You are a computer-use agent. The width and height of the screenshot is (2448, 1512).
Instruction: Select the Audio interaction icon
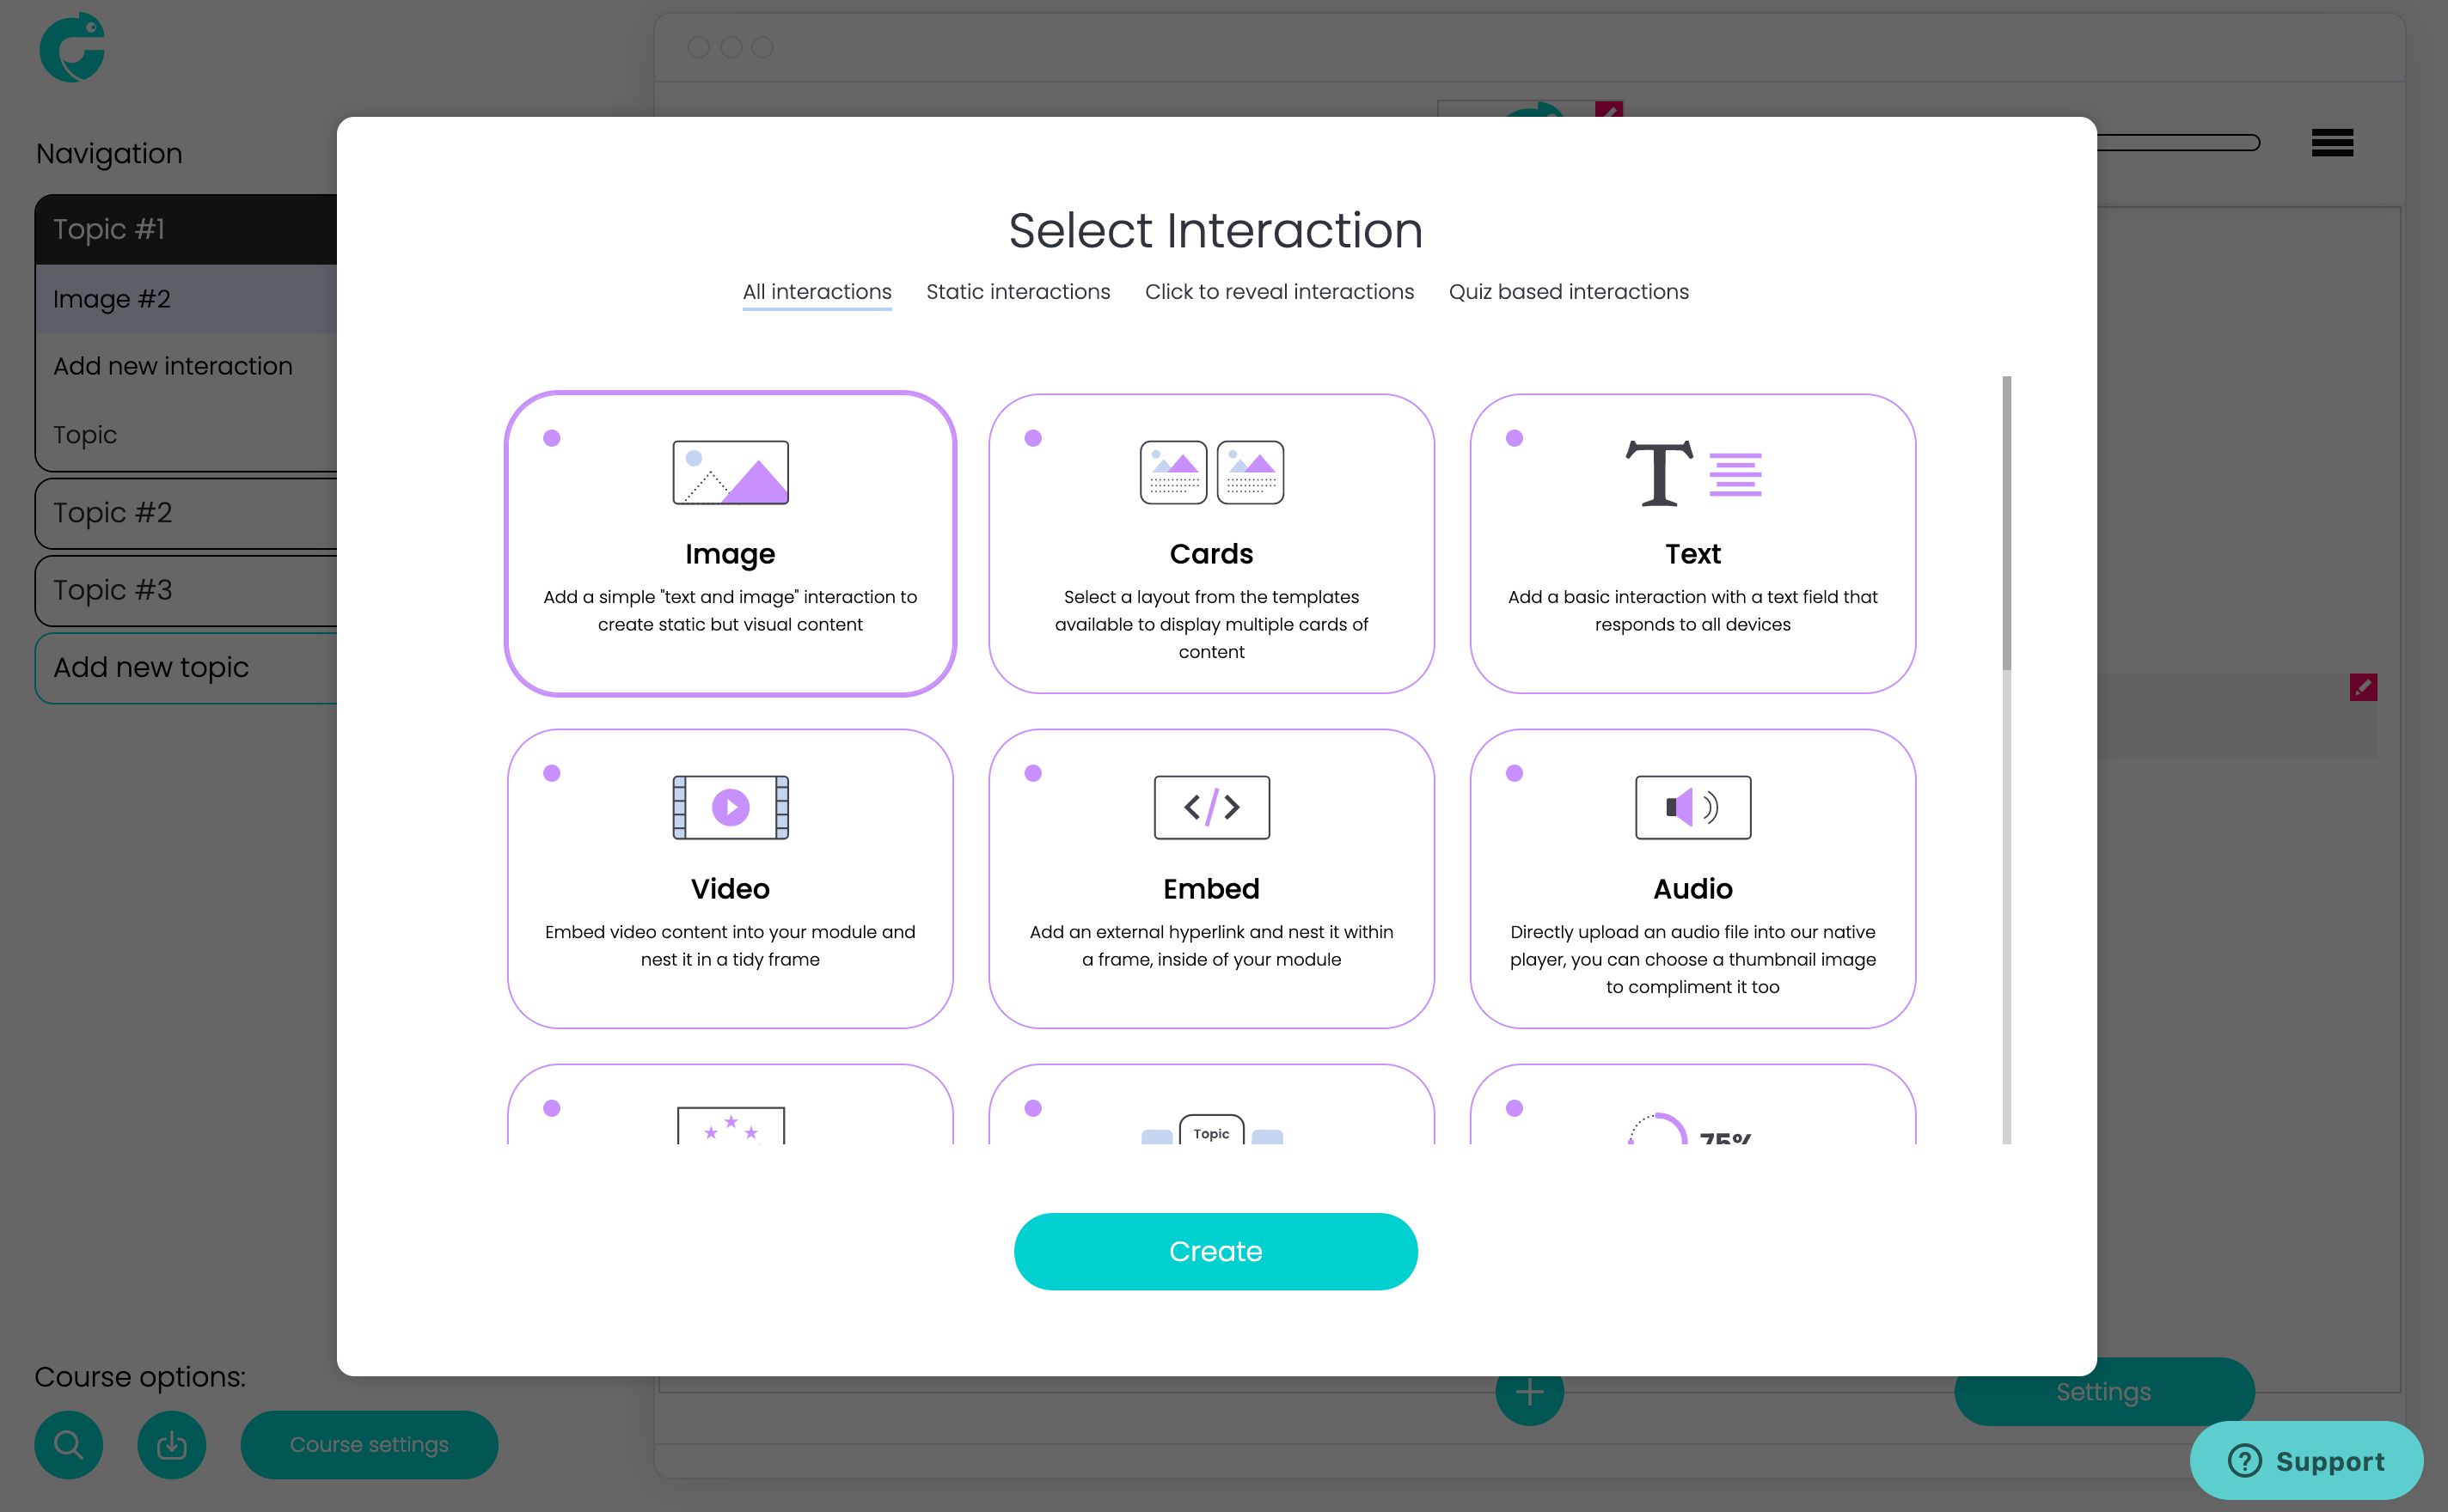point(1689,806)
